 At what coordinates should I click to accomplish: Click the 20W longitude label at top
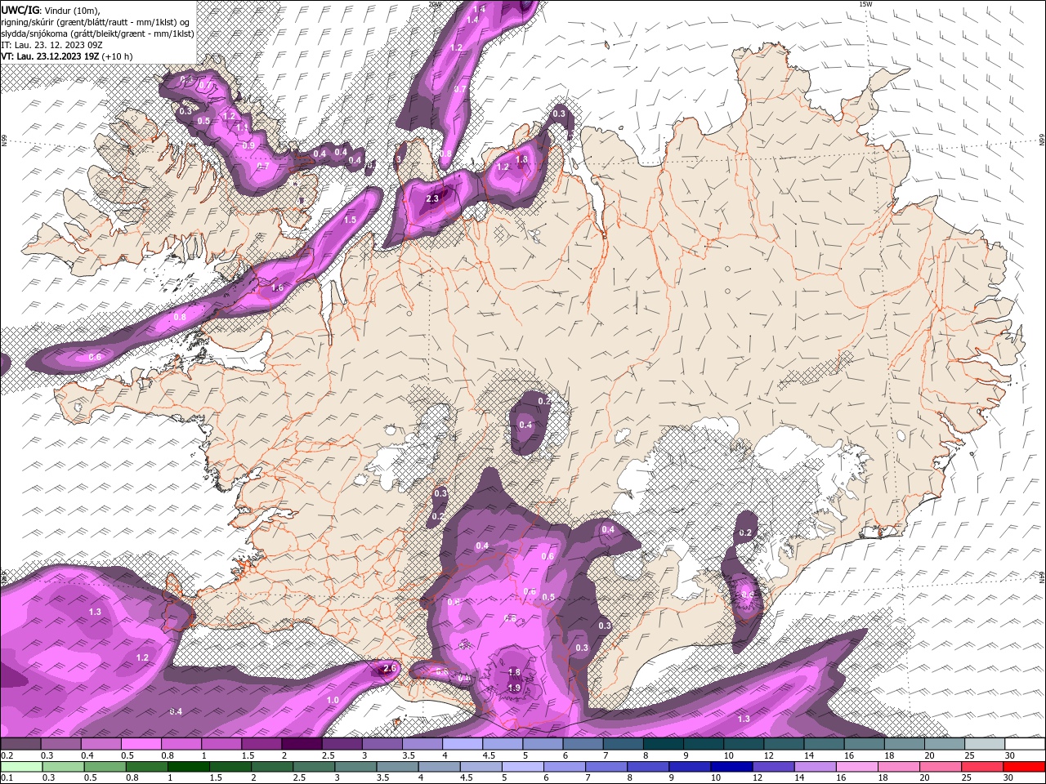436,3
